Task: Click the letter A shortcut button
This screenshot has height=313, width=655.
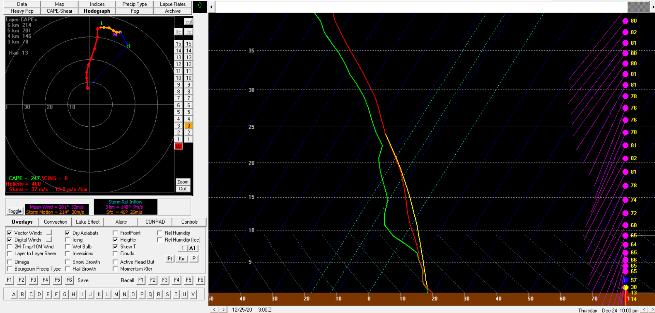Action: (14, 294)
